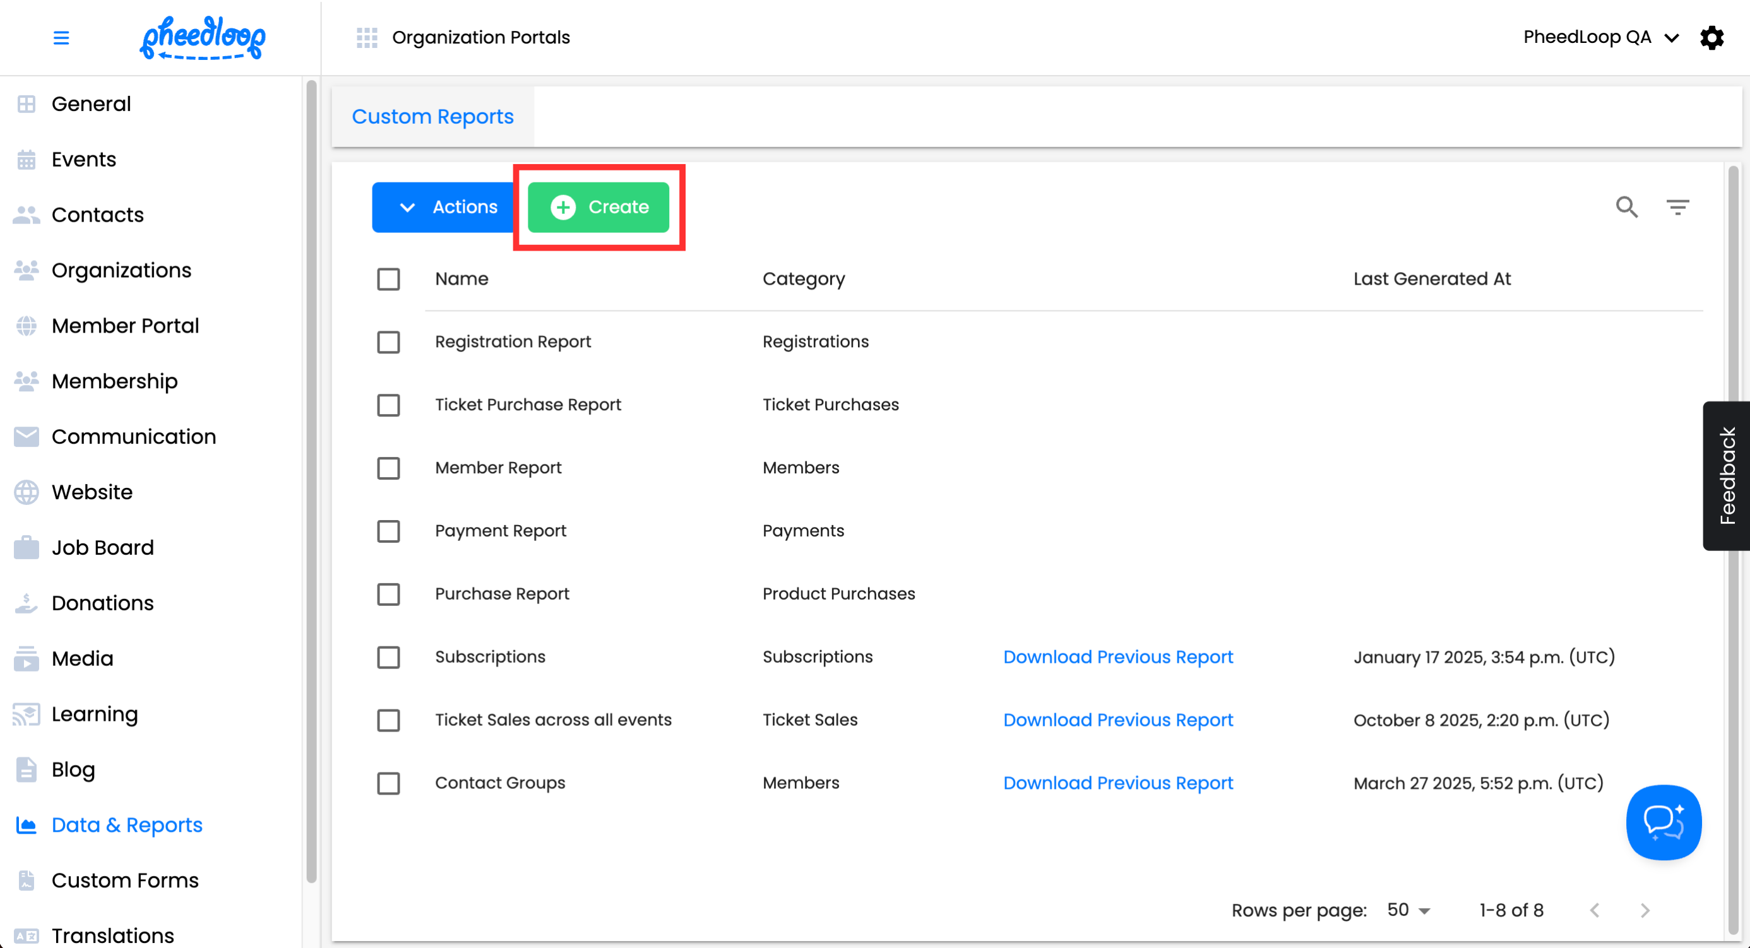Click the Donations sidebar icon
Screen dimensions: 1750x948
27,603
